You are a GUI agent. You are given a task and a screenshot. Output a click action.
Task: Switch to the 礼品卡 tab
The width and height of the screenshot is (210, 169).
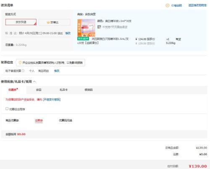pos(63,90)
